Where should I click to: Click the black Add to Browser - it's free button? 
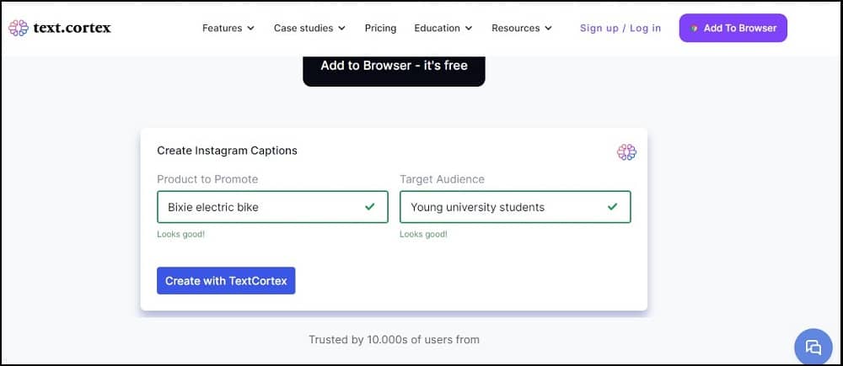pos(394,69)
